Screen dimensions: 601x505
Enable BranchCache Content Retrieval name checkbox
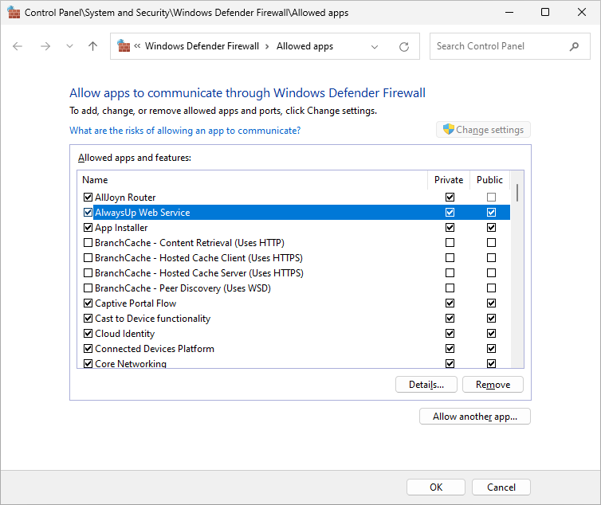coord(88,242)
